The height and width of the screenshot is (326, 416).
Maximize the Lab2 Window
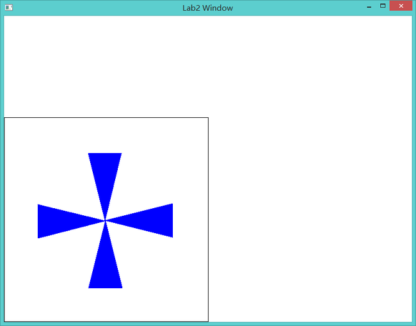[383, 6]
